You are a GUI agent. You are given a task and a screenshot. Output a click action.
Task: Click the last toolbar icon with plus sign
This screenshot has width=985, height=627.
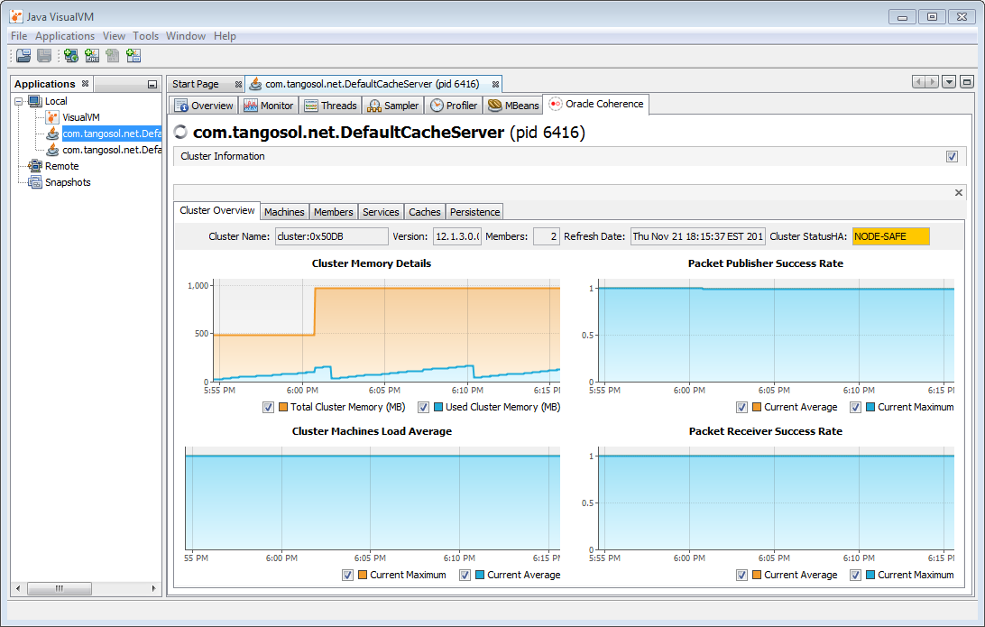pyautogui.click(x=133, y=56)
